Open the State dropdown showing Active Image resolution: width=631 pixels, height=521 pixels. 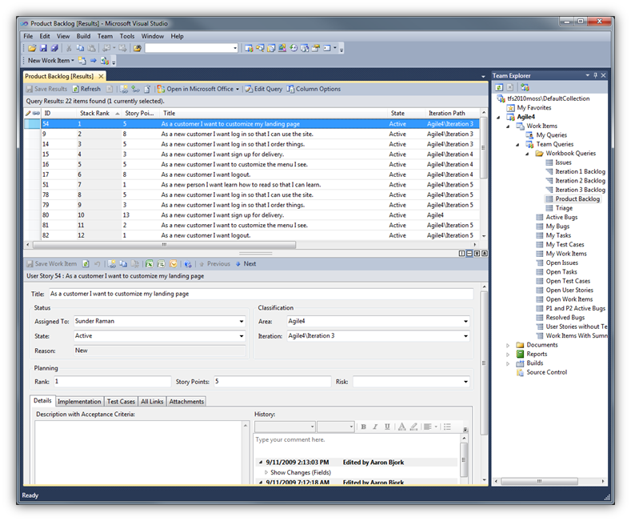[x=242, y=336]
